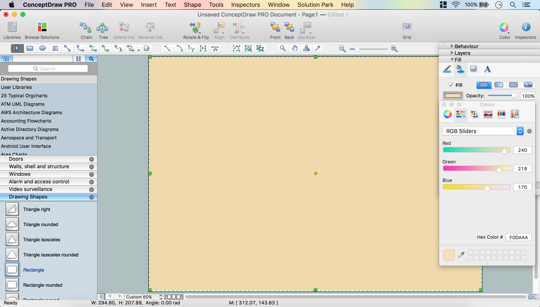The width and height of the screenshot is (540, 307).
Task: Select the eyedropper tool in toolbar
Action: [318, 48]
